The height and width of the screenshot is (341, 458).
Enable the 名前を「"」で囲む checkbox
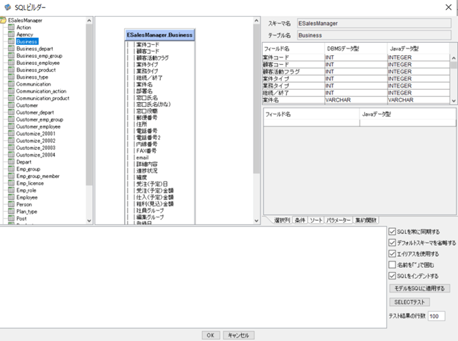click(x=392, y=265)
